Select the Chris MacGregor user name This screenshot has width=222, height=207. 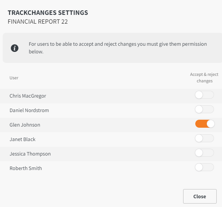click(28, 96)
